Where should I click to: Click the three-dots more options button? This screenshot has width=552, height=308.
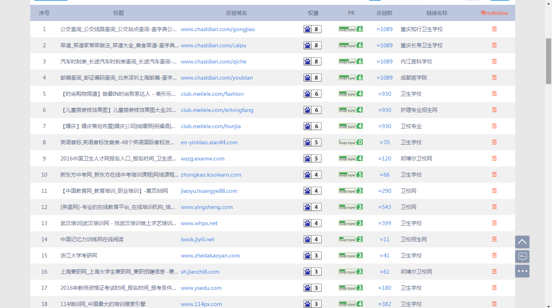coord(522,271)
